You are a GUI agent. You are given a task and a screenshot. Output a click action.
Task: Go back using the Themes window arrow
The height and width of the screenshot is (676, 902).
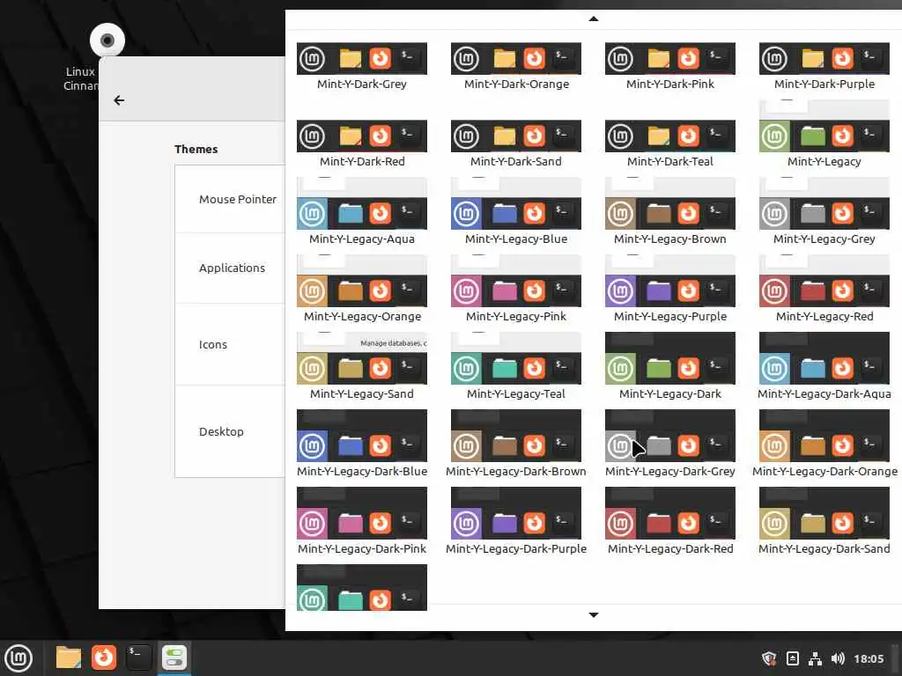click(x=119, y=100)
